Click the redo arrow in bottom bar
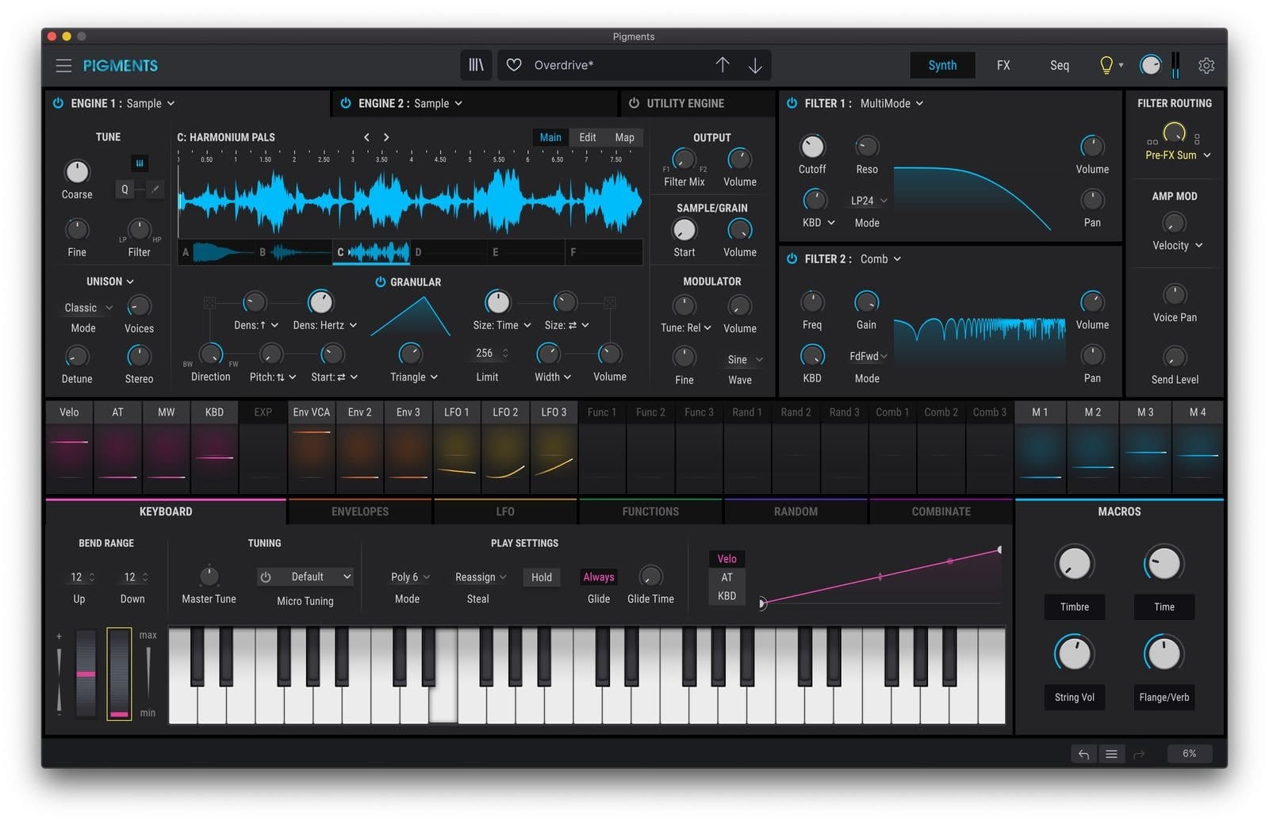Screen dimensions: 1269x823 [x=1139, y=754]
